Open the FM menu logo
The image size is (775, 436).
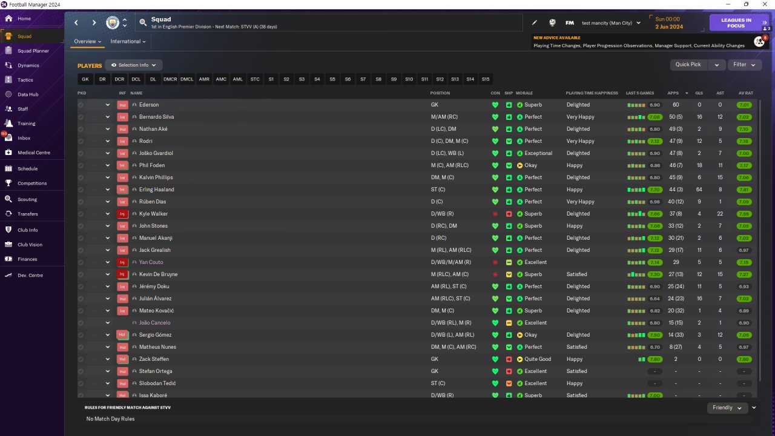click(x=570, y=23)
